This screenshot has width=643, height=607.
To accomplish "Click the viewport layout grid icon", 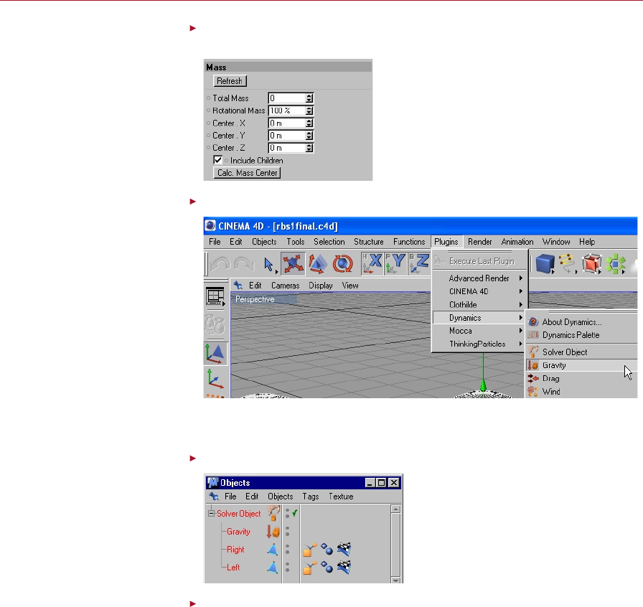I will coord(215,296).
